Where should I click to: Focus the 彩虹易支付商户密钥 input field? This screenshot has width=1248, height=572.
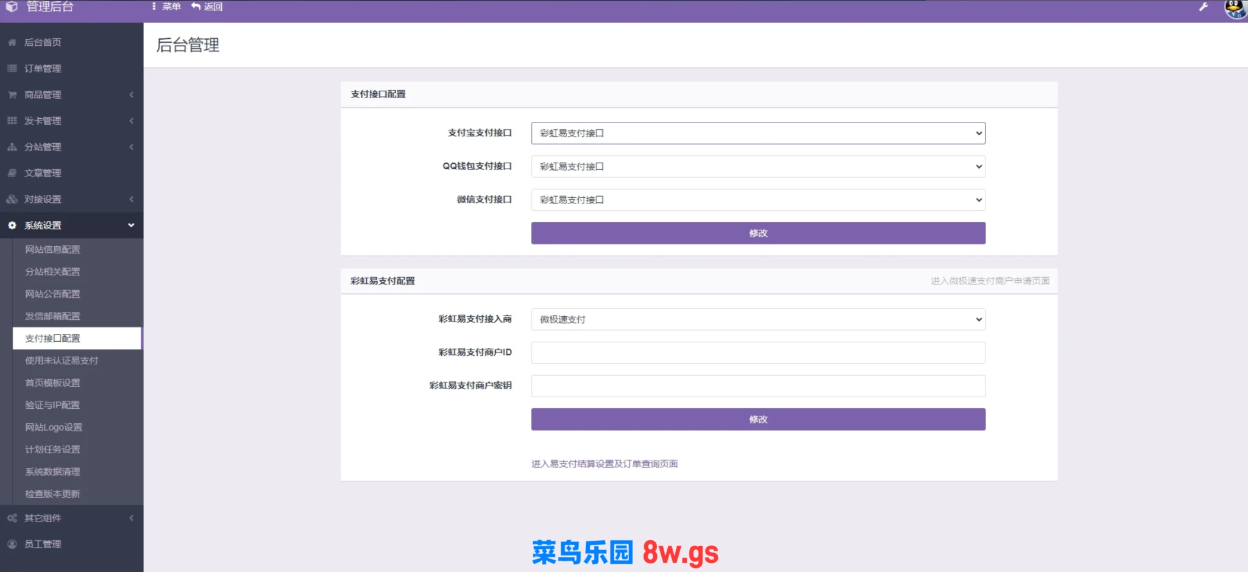758,386
